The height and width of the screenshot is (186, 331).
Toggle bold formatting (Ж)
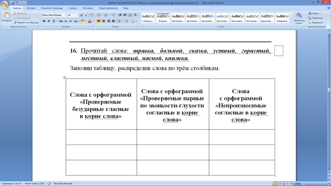coord(44,21)
